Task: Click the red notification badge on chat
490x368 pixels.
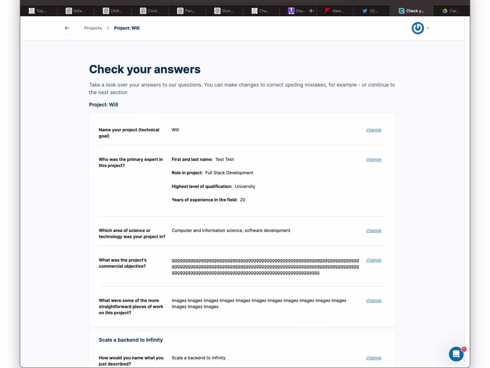Action: point(464,349)
